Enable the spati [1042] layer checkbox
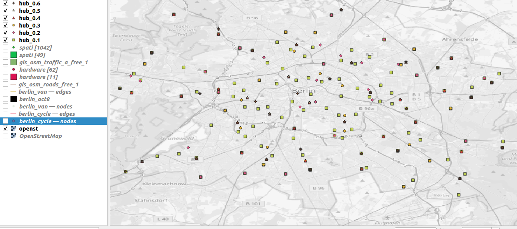517x229 pixels. point(5,48)
